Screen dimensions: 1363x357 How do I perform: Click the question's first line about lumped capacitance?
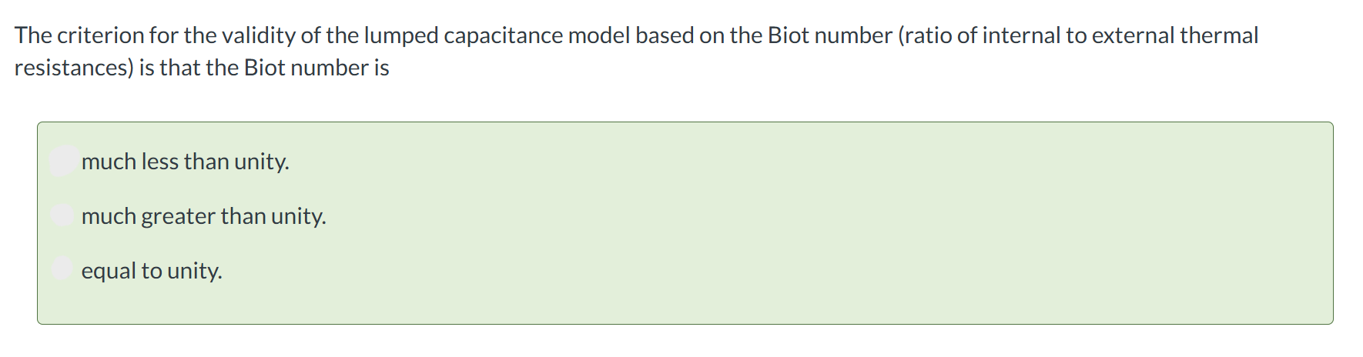[x=636, y=35]
